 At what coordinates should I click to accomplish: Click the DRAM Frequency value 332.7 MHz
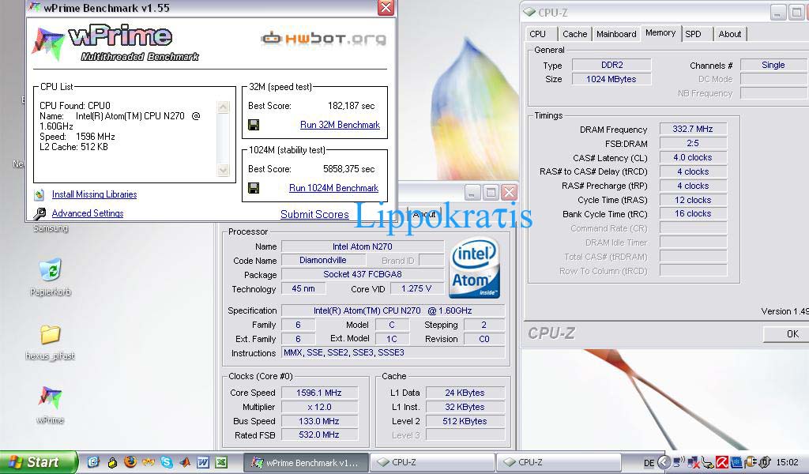pos(693,129)
